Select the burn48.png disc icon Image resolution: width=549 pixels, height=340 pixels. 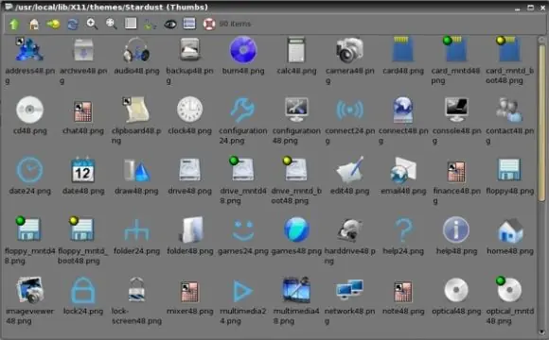243,50
